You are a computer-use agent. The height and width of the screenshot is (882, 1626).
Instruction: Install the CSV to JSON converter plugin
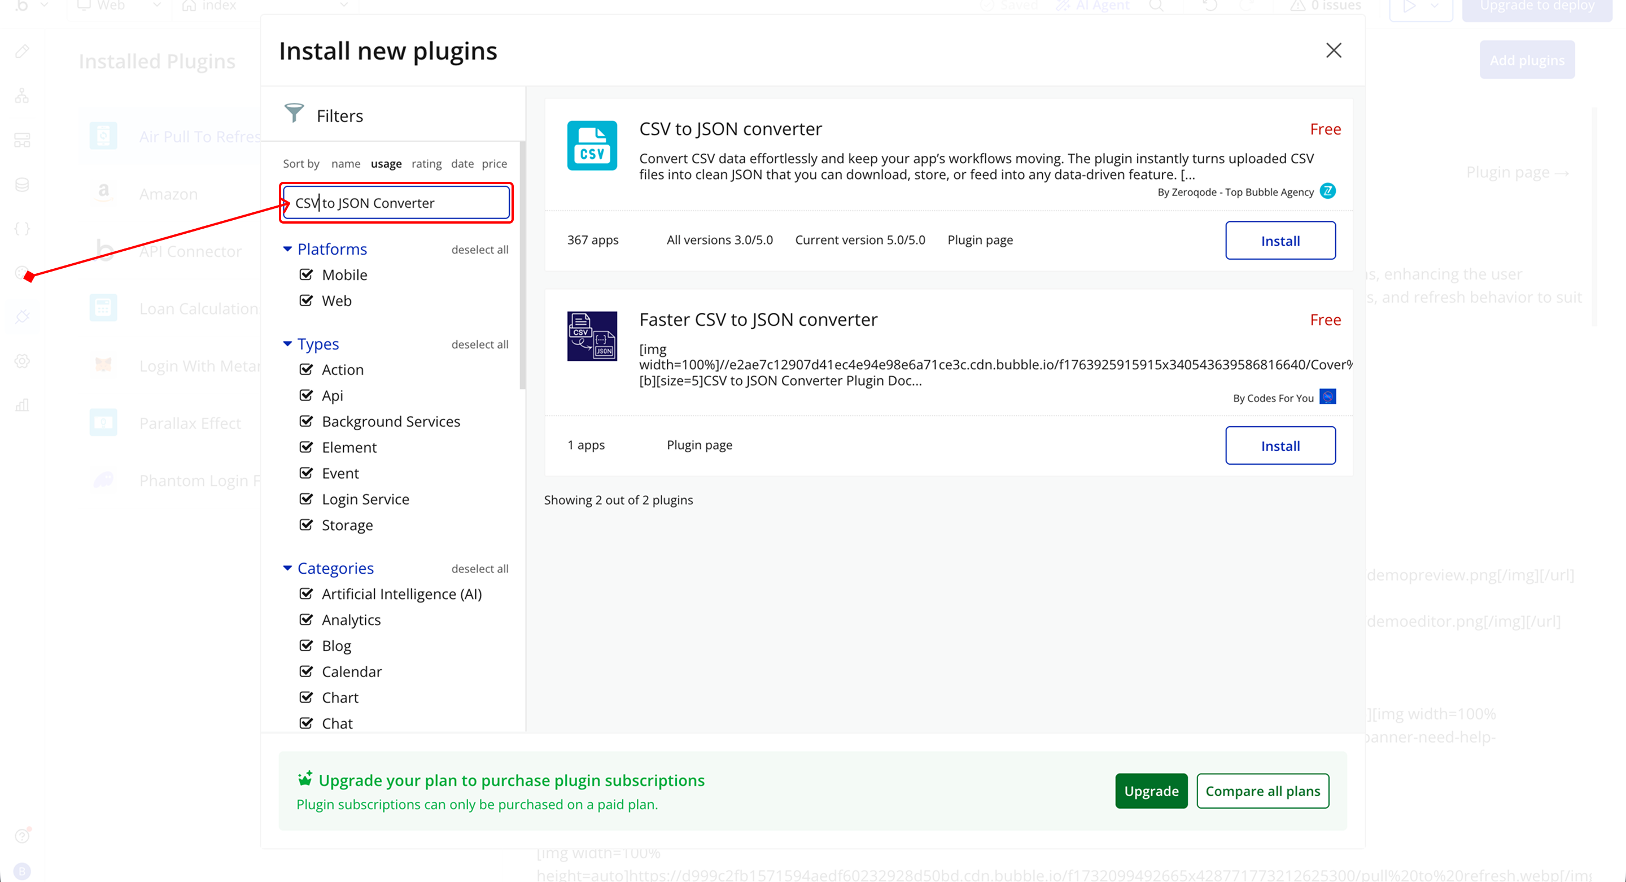(1279, 241)
